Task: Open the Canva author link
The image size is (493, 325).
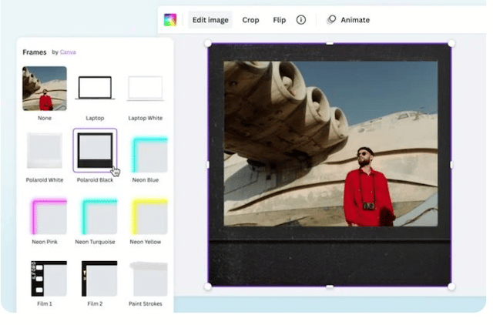Action: pos(68,52)
